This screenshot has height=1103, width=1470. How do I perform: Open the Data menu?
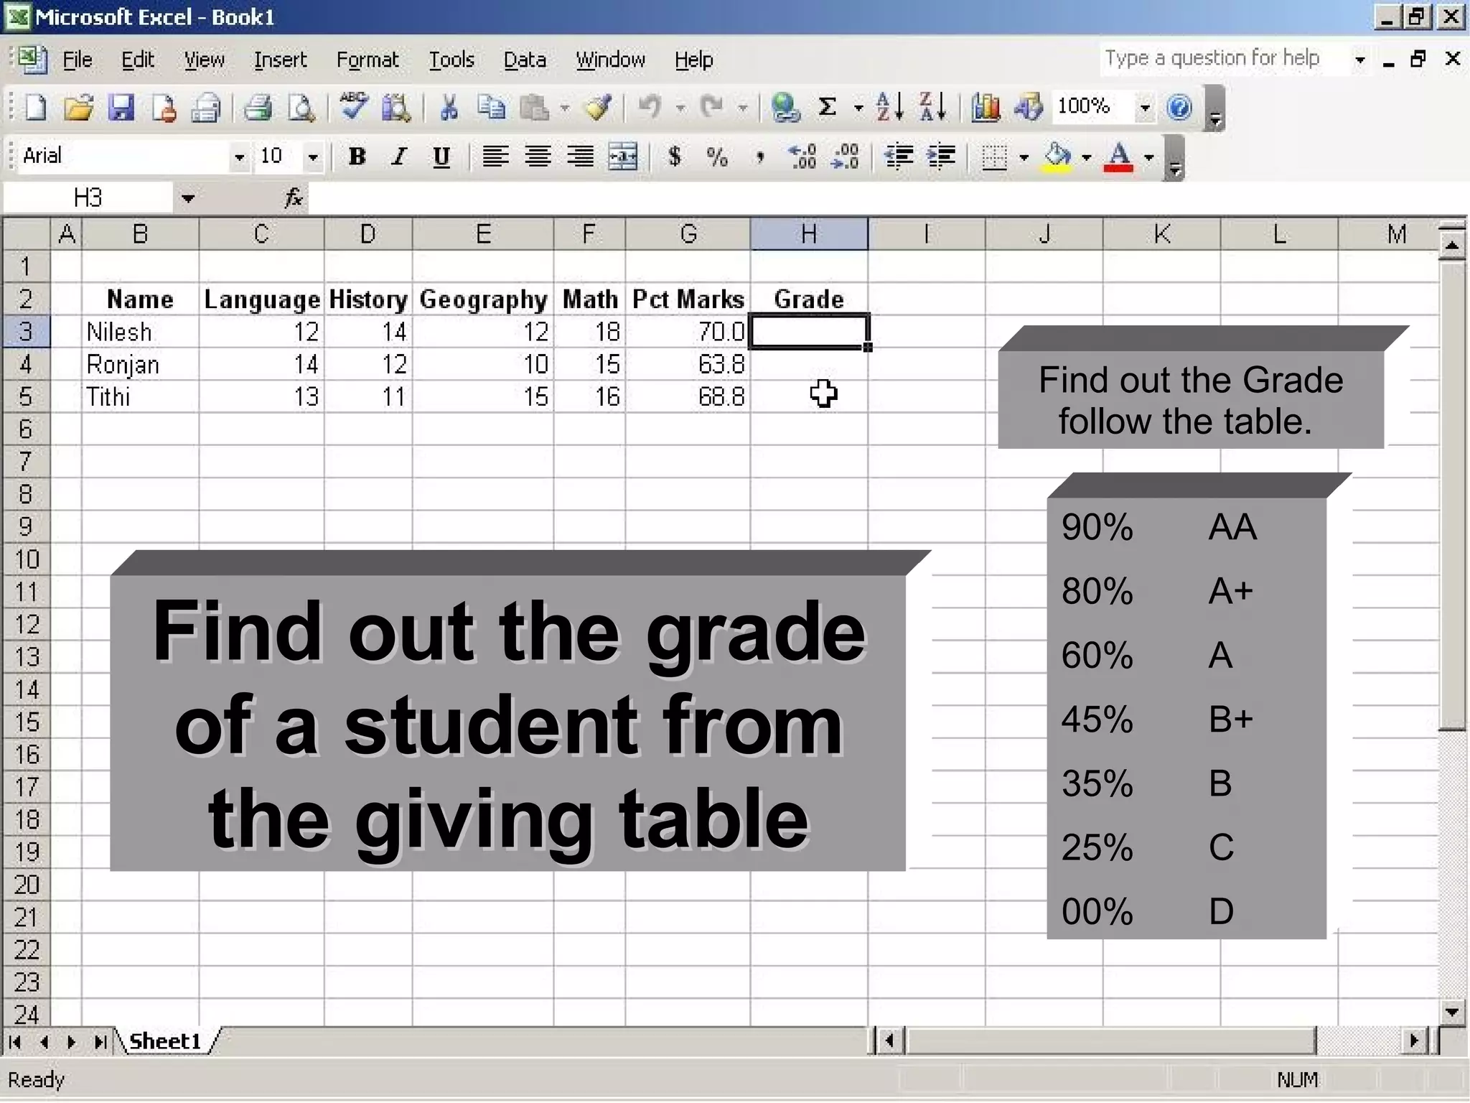tap(524, 60)
